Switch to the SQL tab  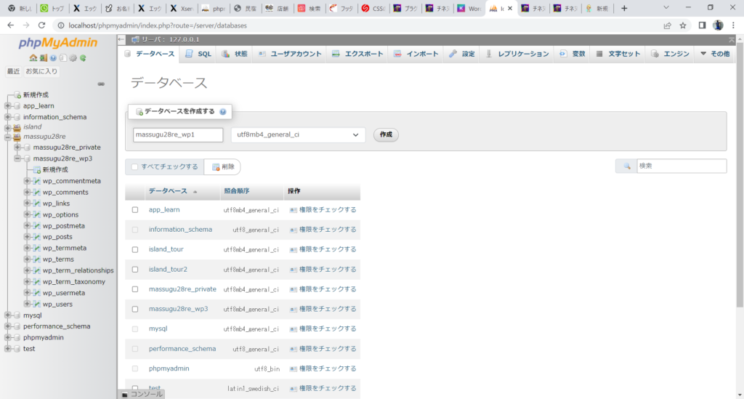[199, 54]
